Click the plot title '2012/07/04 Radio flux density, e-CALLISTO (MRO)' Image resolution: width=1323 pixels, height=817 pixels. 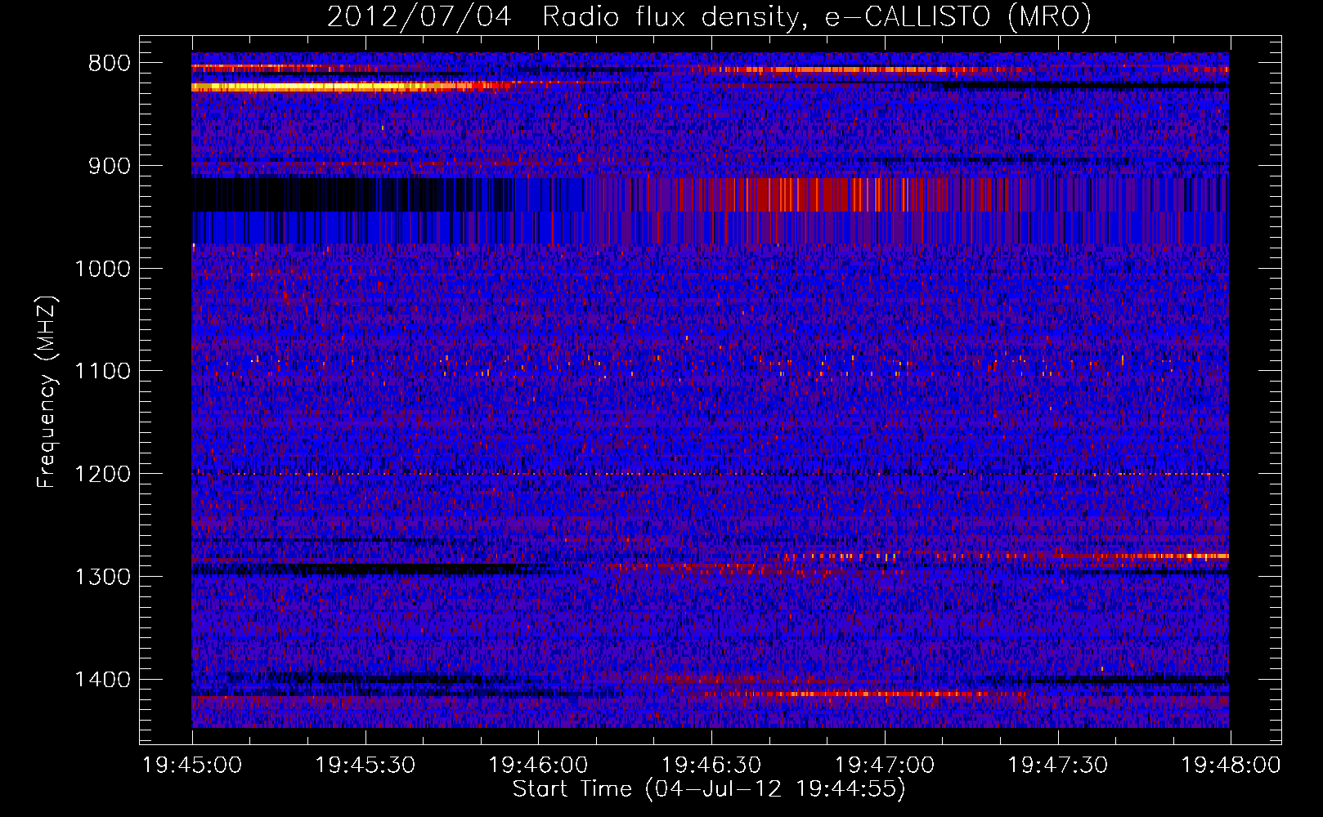click(x=709, y=17)
